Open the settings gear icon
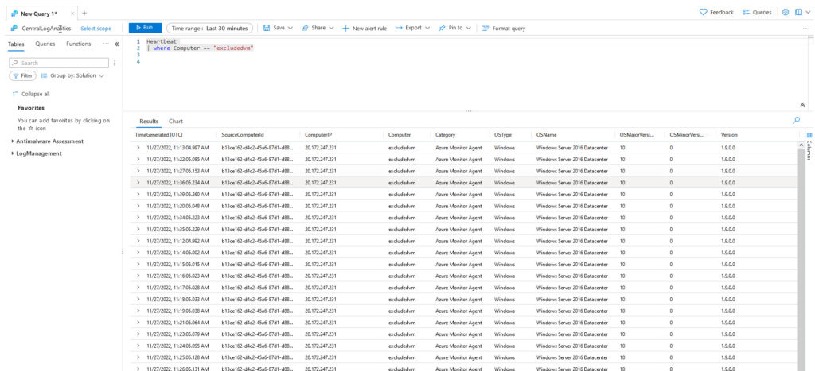Screen dimensions: 815x371 (786, 12)
